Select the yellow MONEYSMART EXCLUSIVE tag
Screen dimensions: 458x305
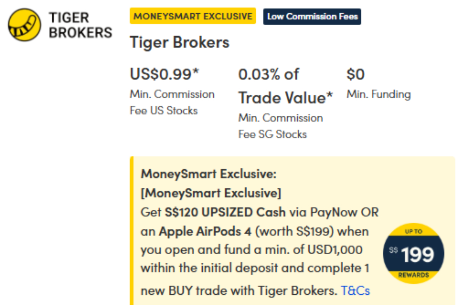(193, 16)
